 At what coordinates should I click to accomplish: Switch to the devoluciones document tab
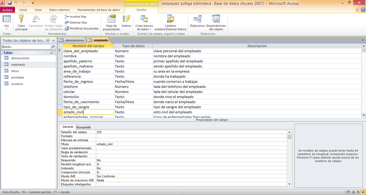72,40
